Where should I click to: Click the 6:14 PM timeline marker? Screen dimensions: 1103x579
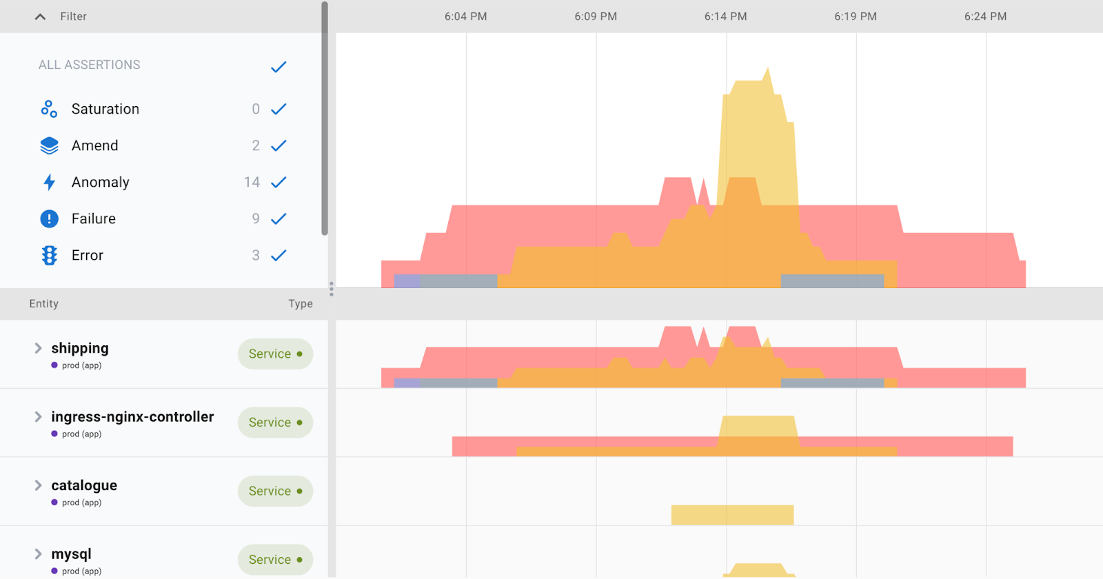point(725,17)
